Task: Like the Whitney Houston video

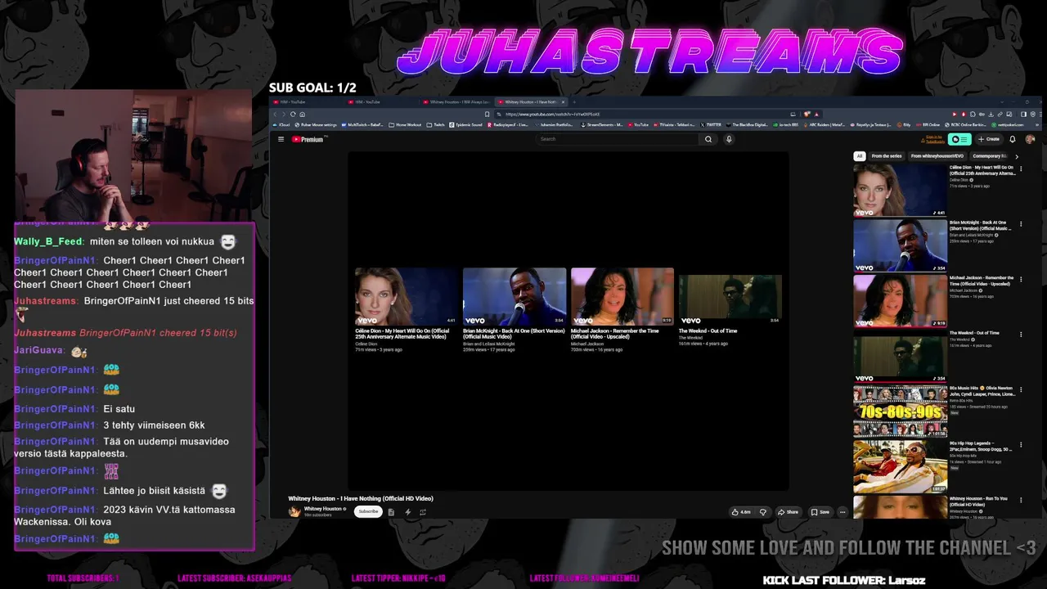Action: tap(742, 512)
